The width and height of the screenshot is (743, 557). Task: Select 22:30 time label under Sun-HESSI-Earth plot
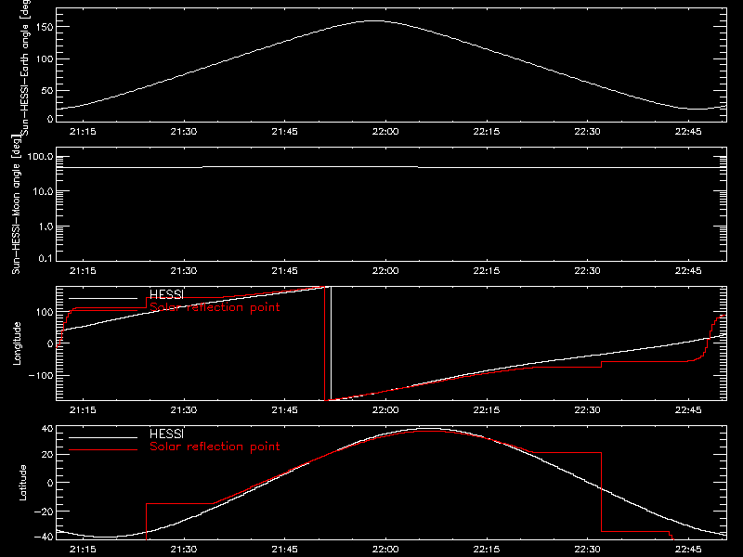tap(587, 132)
